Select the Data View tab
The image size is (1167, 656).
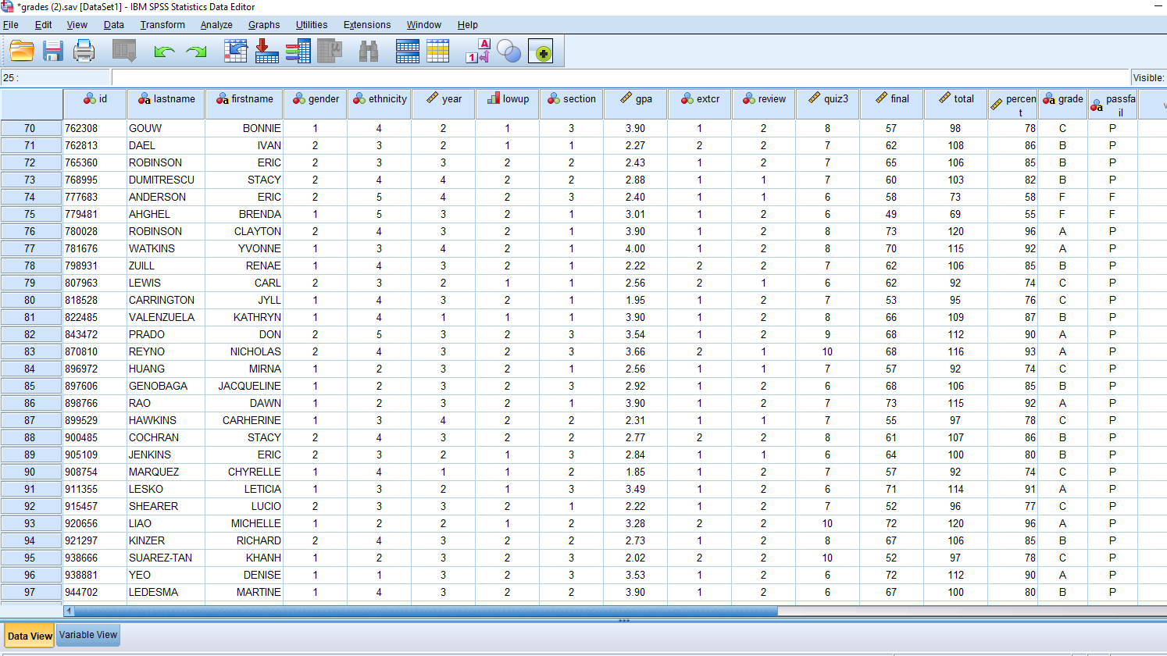[29, 636]
